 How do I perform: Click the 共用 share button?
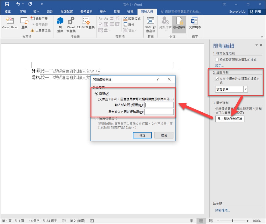point(255,11)
